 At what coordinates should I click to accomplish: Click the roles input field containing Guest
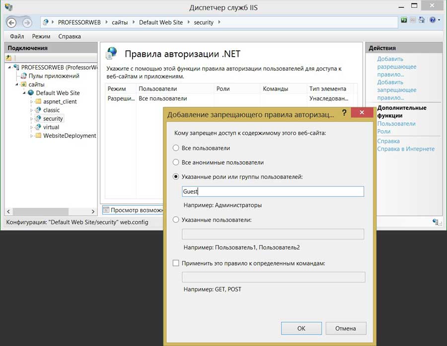273,191
